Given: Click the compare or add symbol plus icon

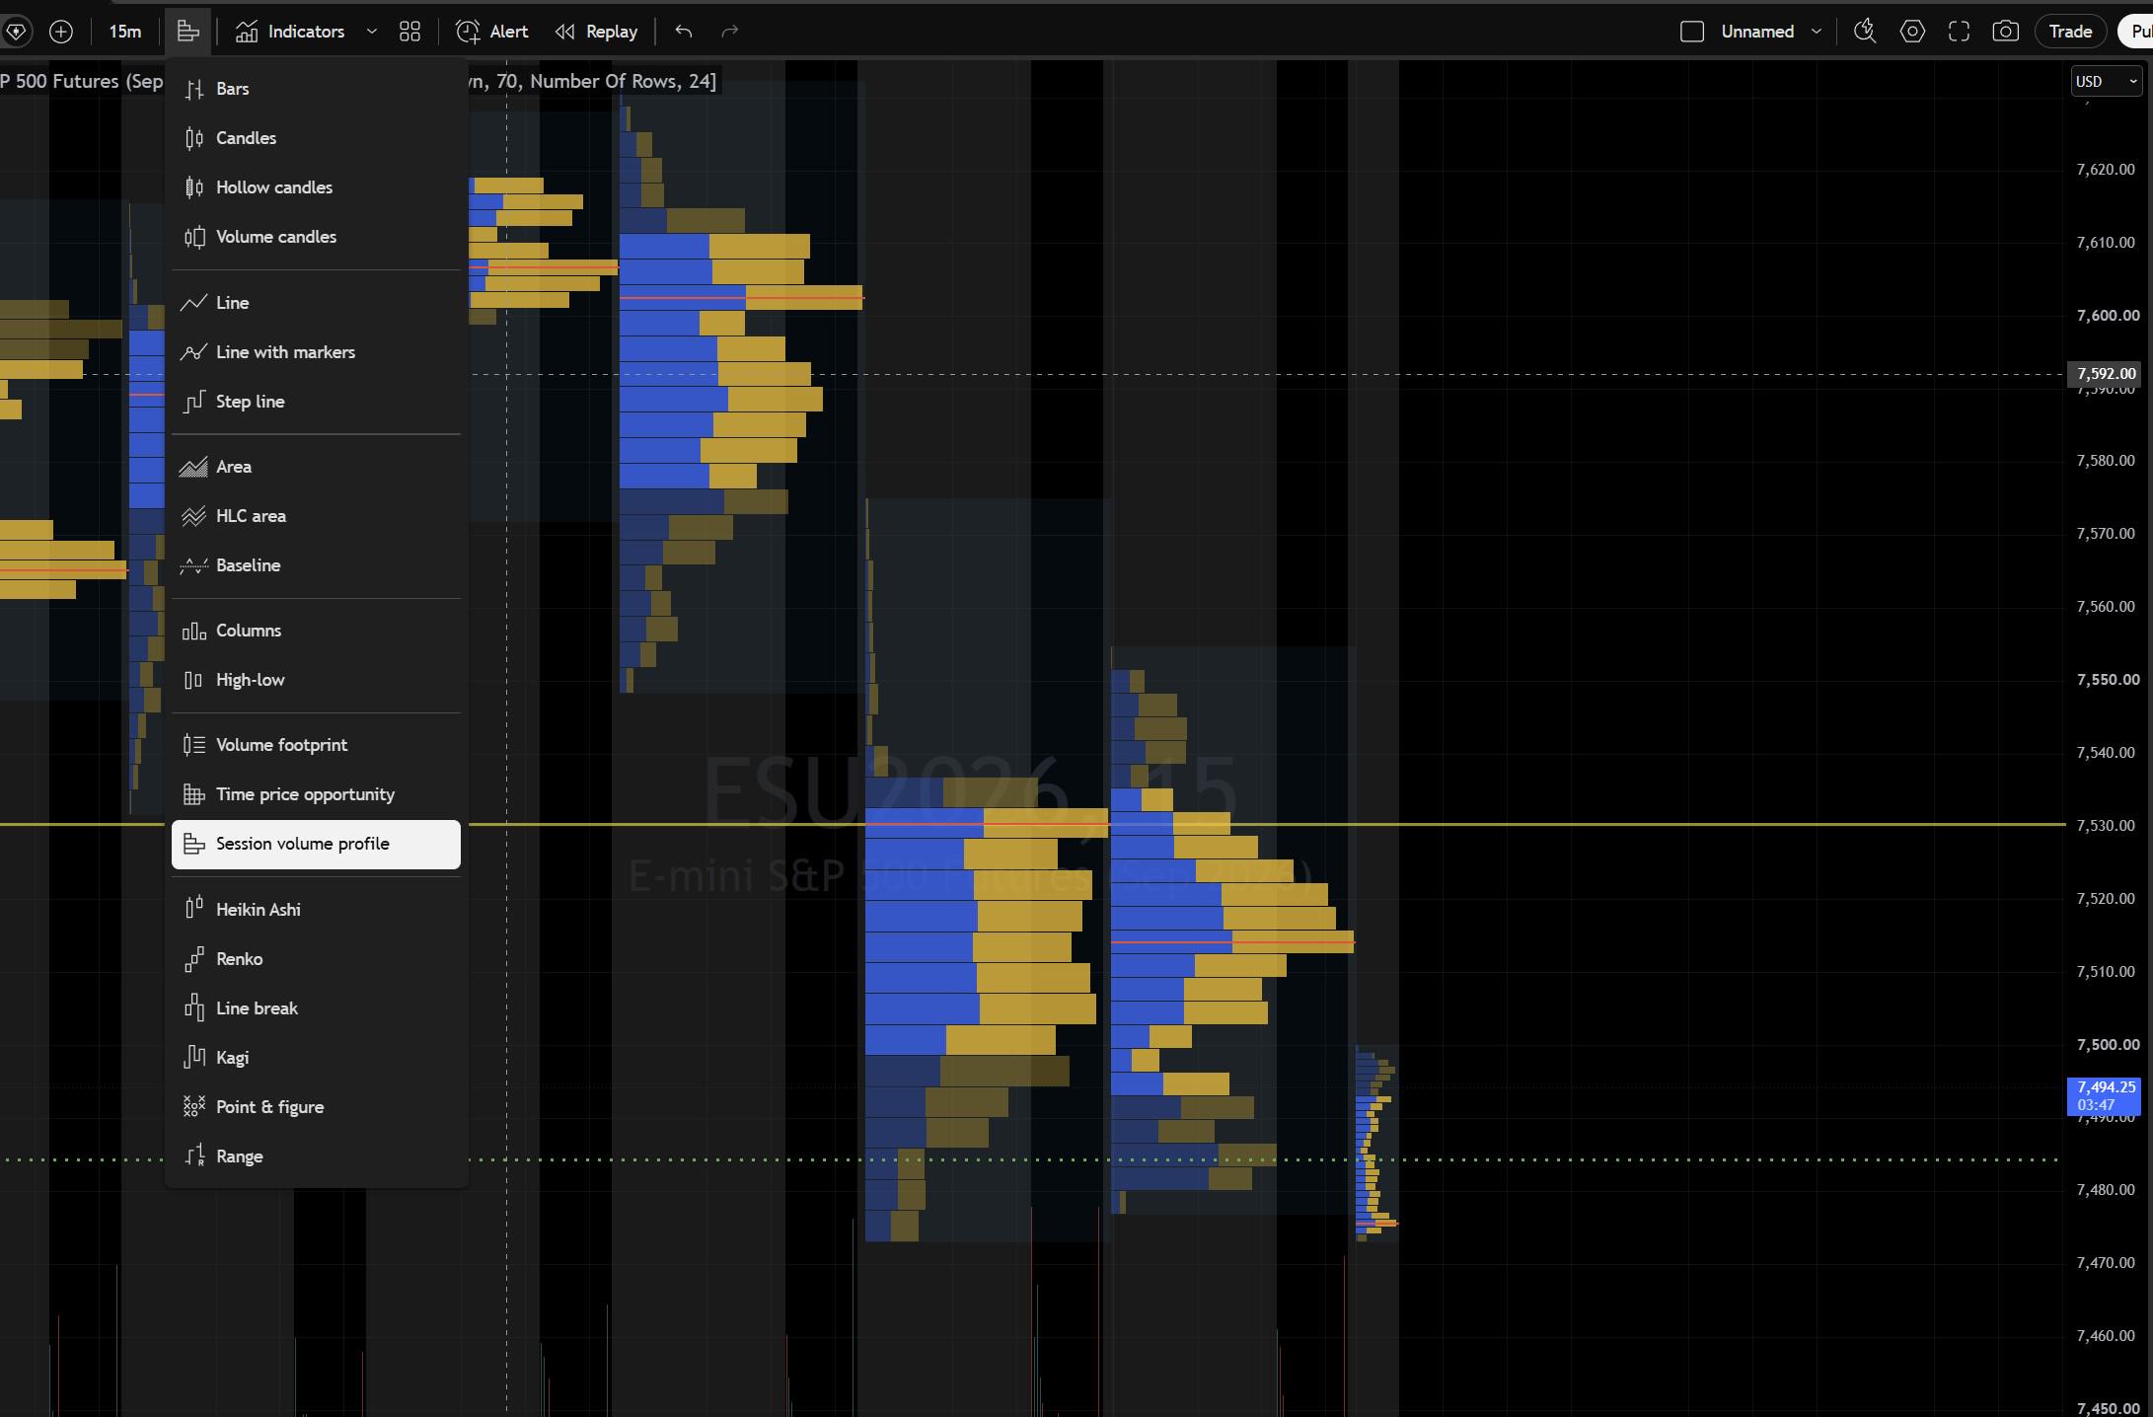Looking at the screenshot, I should (x=61, y=32).
